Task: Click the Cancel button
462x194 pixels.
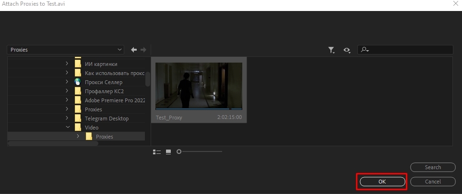Action: click(x=433, y=182)
